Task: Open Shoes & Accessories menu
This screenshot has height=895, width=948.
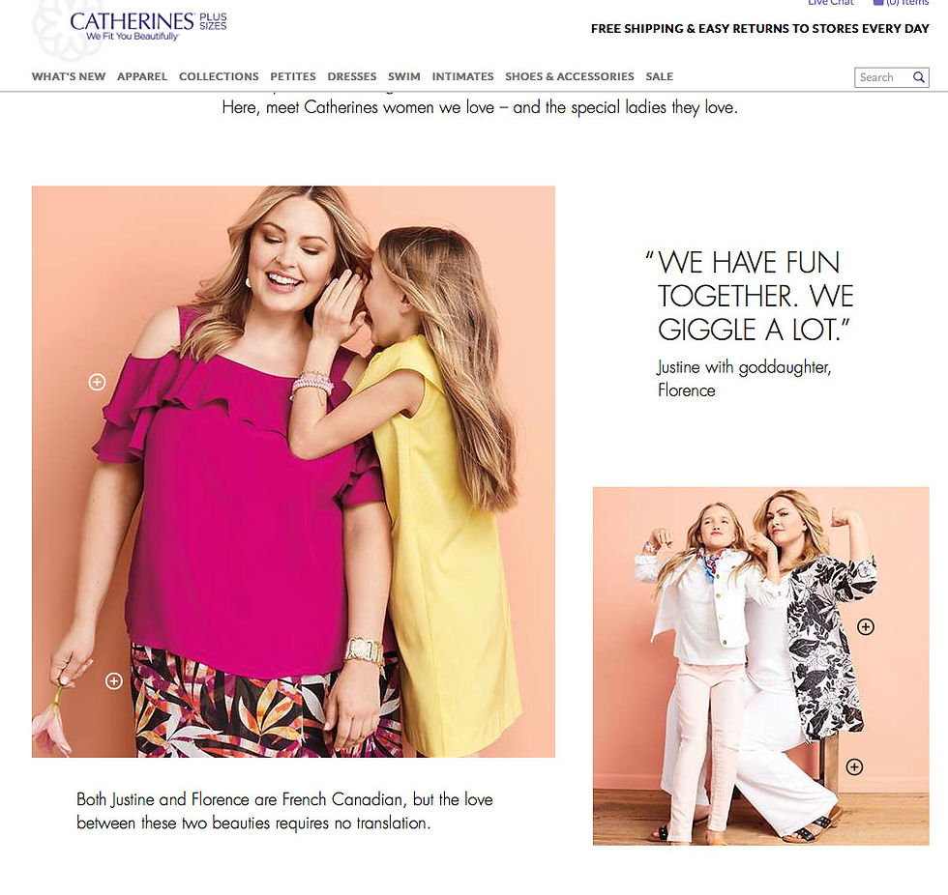Action: pos(570,76)
